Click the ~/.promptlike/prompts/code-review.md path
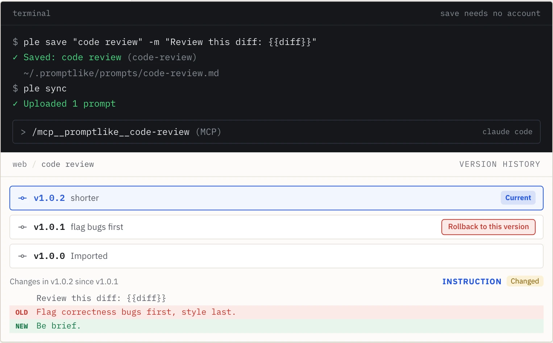Image resolution: width=553 pixels, height=343 pixels. pos(121,73)
